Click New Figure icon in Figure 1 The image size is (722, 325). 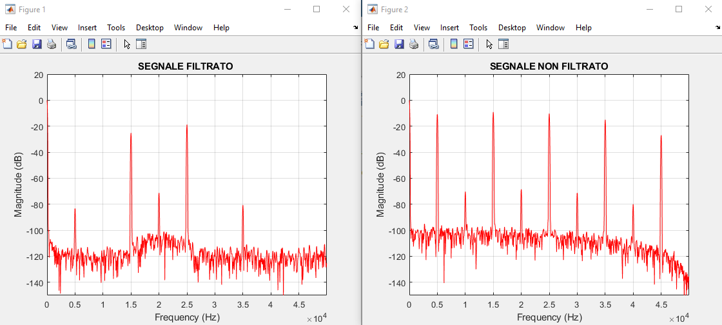(8, 44)
